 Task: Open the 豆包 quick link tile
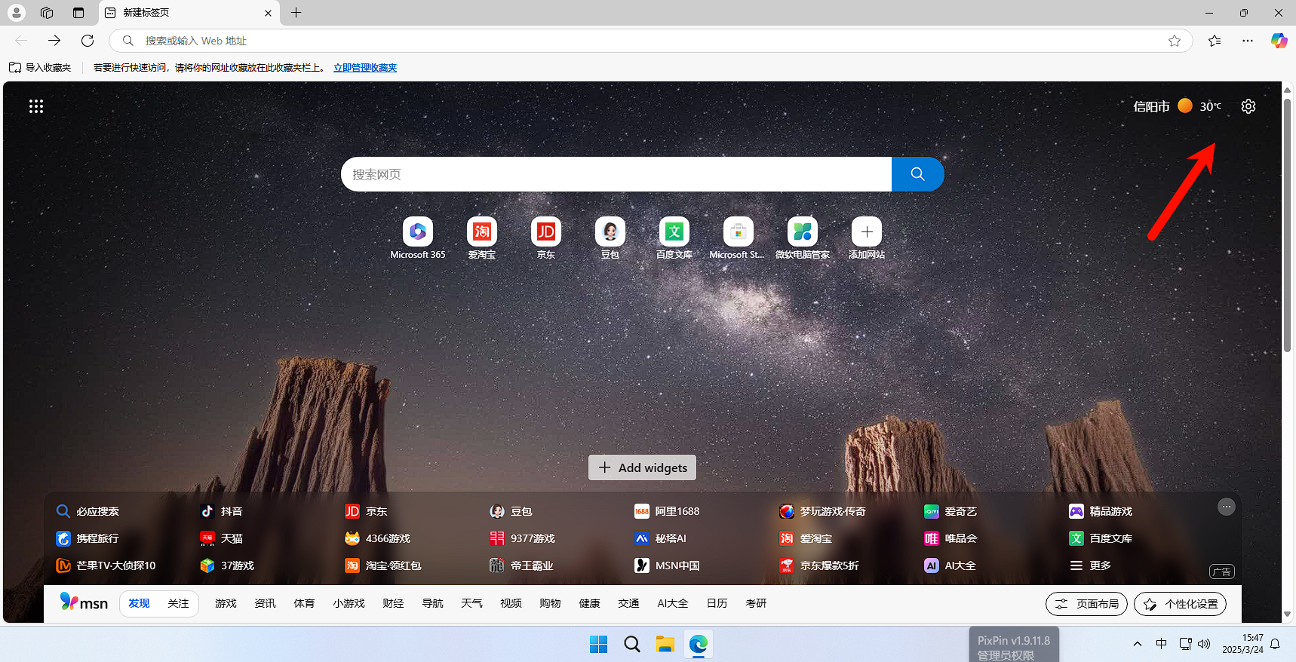click(610, 238)
